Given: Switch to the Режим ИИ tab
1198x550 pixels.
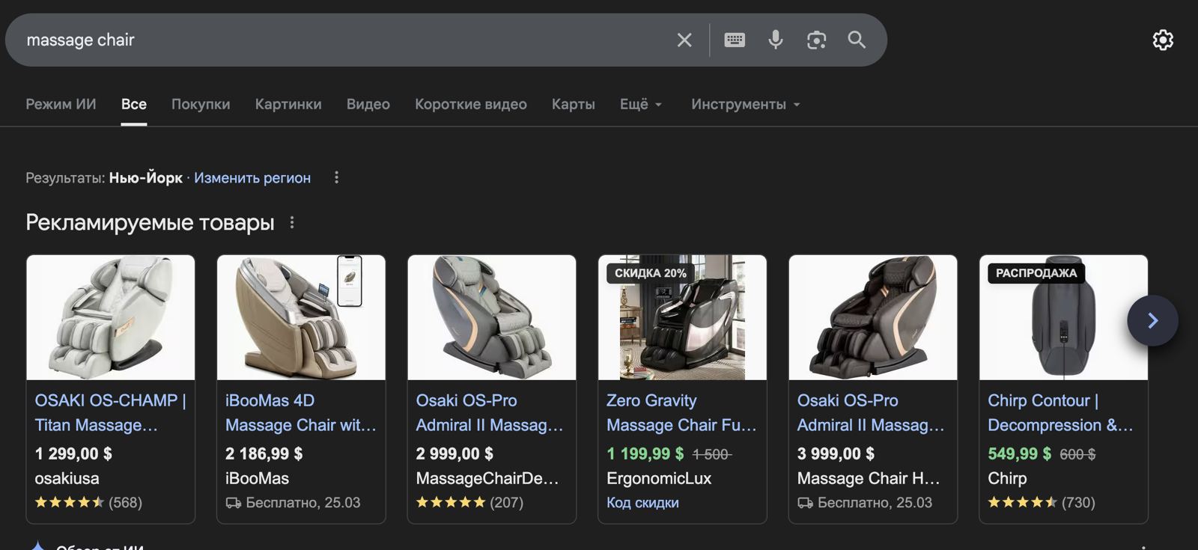Looking at the screenshot, I should (x=61, y=104).
